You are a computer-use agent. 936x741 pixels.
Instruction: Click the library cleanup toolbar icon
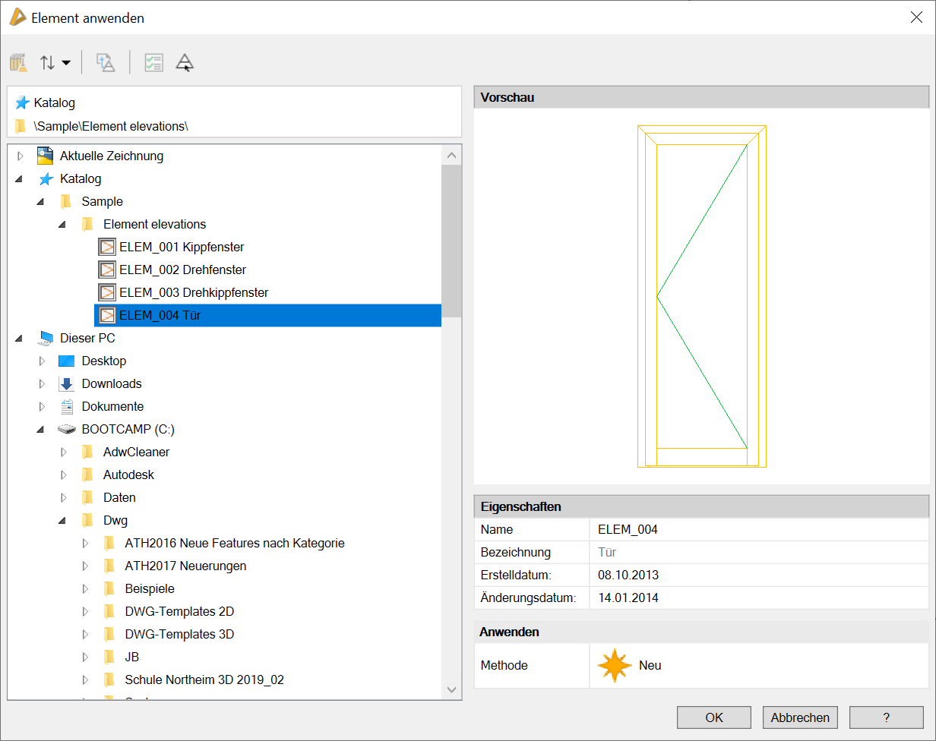click(x=19, y=63)
